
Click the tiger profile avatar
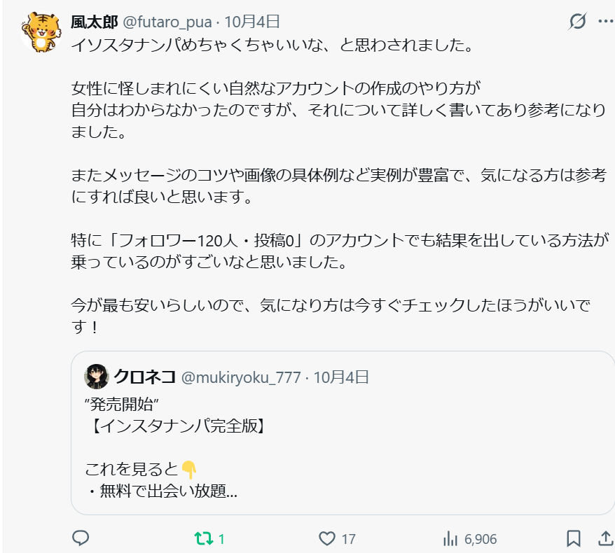click(x=39, y=33)
